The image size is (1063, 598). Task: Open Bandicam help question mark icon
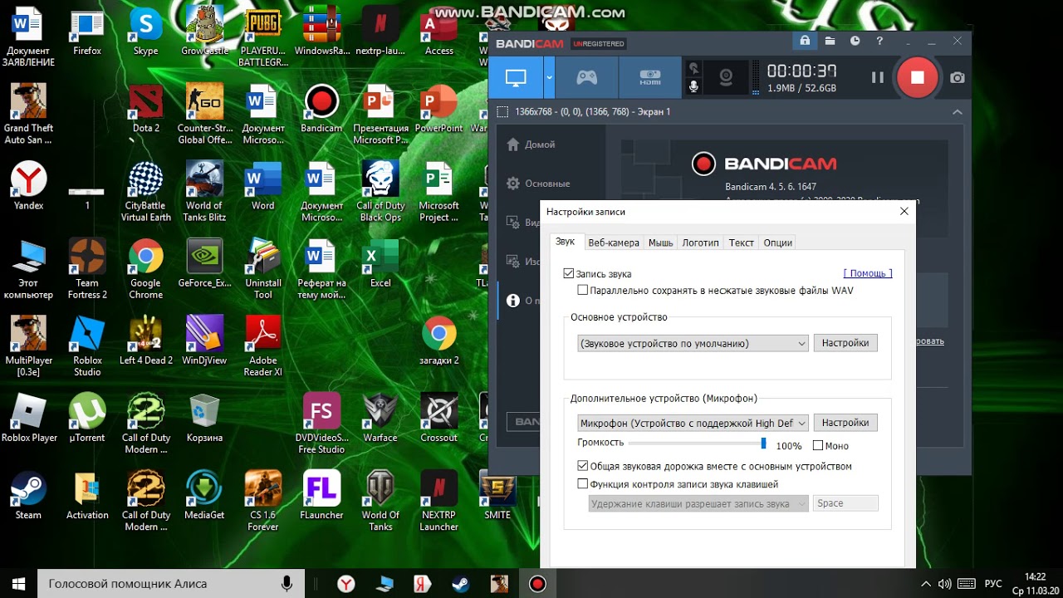pos(879,41)
